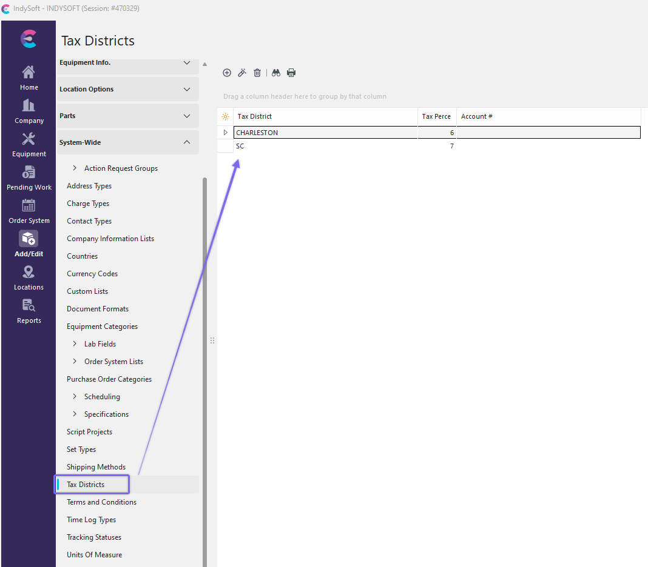Viewport: 648px width, 567px height.
Task: Expand the Parts section
Action: [x=127, y=116]
